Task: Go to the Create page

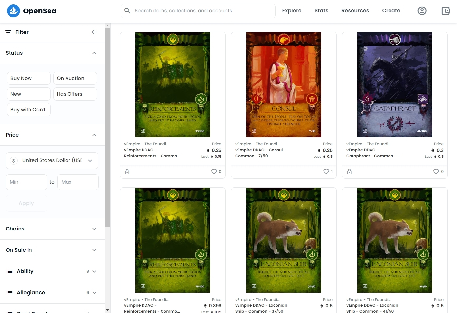Action: point(391,11)
